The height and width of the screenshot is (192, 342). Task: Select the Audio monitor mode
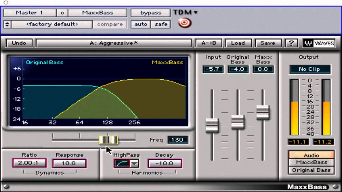tap(311, 155)
